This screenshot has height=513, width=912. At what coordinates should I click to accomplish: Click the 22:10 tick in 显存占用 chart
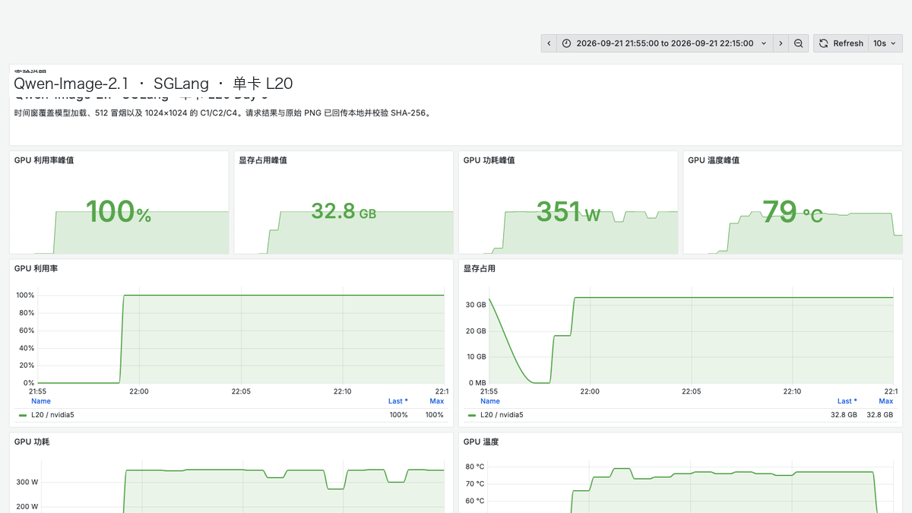click(792, 391)
